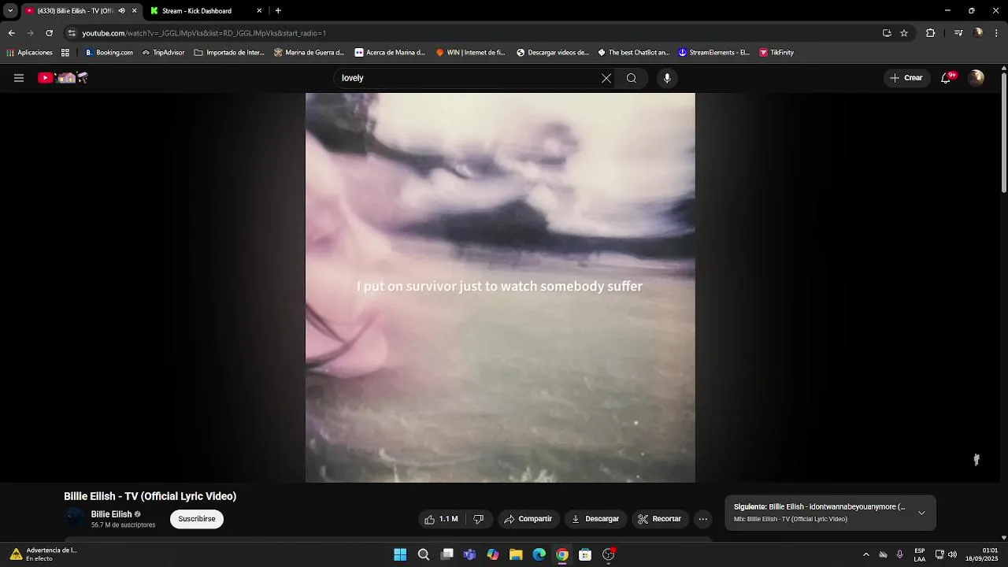The width and height of the screenshot is (1008, 567).
Task: Open the tab search dropdown
Action: click(10, 11)
